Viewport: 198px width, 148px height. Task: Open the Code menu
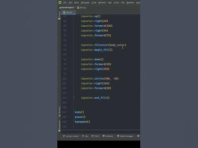[94, 2]
